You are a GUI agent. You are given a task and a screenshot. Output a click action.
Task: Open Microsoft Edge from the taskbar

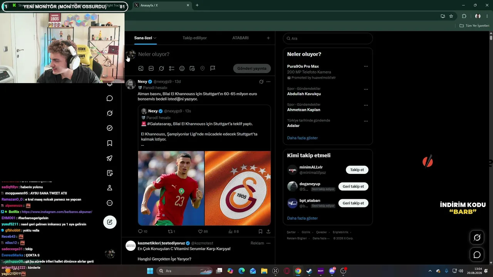(x=241, y=271)
